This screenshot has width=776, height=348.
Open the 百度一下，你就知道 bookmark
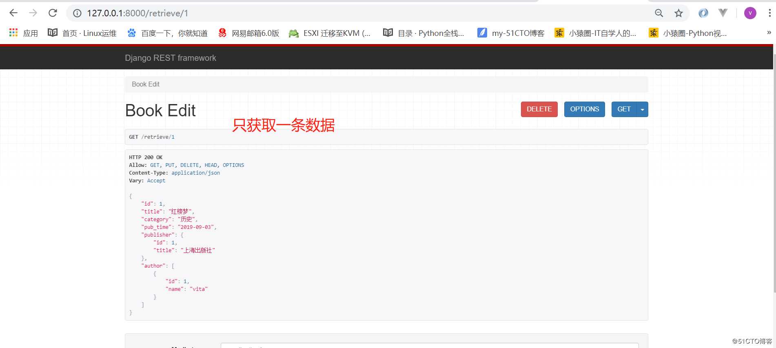point(168,33)
